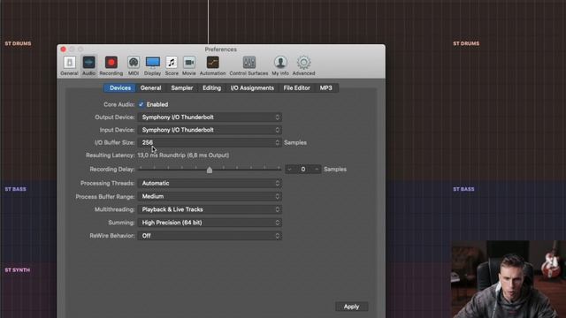The image size is (566, 318).
Task: Open the Multithreading dropdown
Action: coord(210,209)
